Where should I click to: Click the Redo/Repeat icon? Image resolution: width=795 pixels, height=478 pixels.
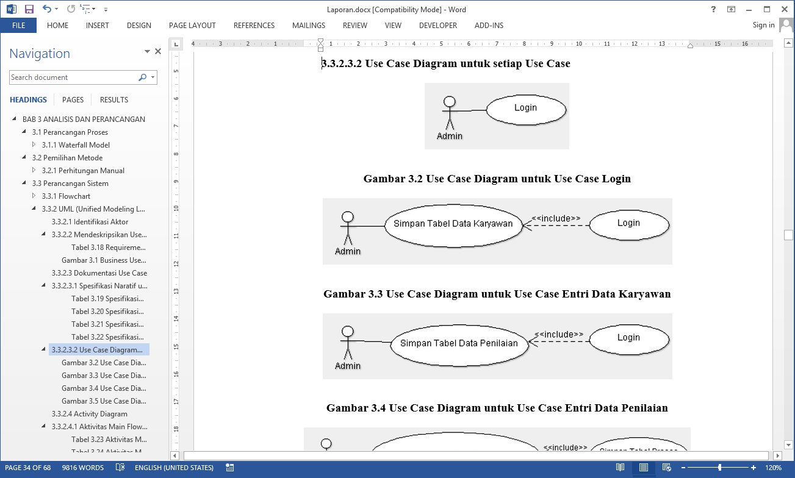(x=71, y=9)
